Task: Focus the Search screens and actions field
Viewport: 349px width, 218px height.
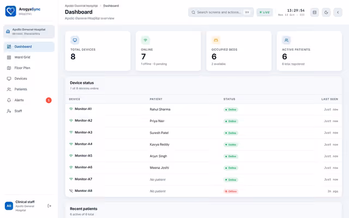Action: click(221, 12)
